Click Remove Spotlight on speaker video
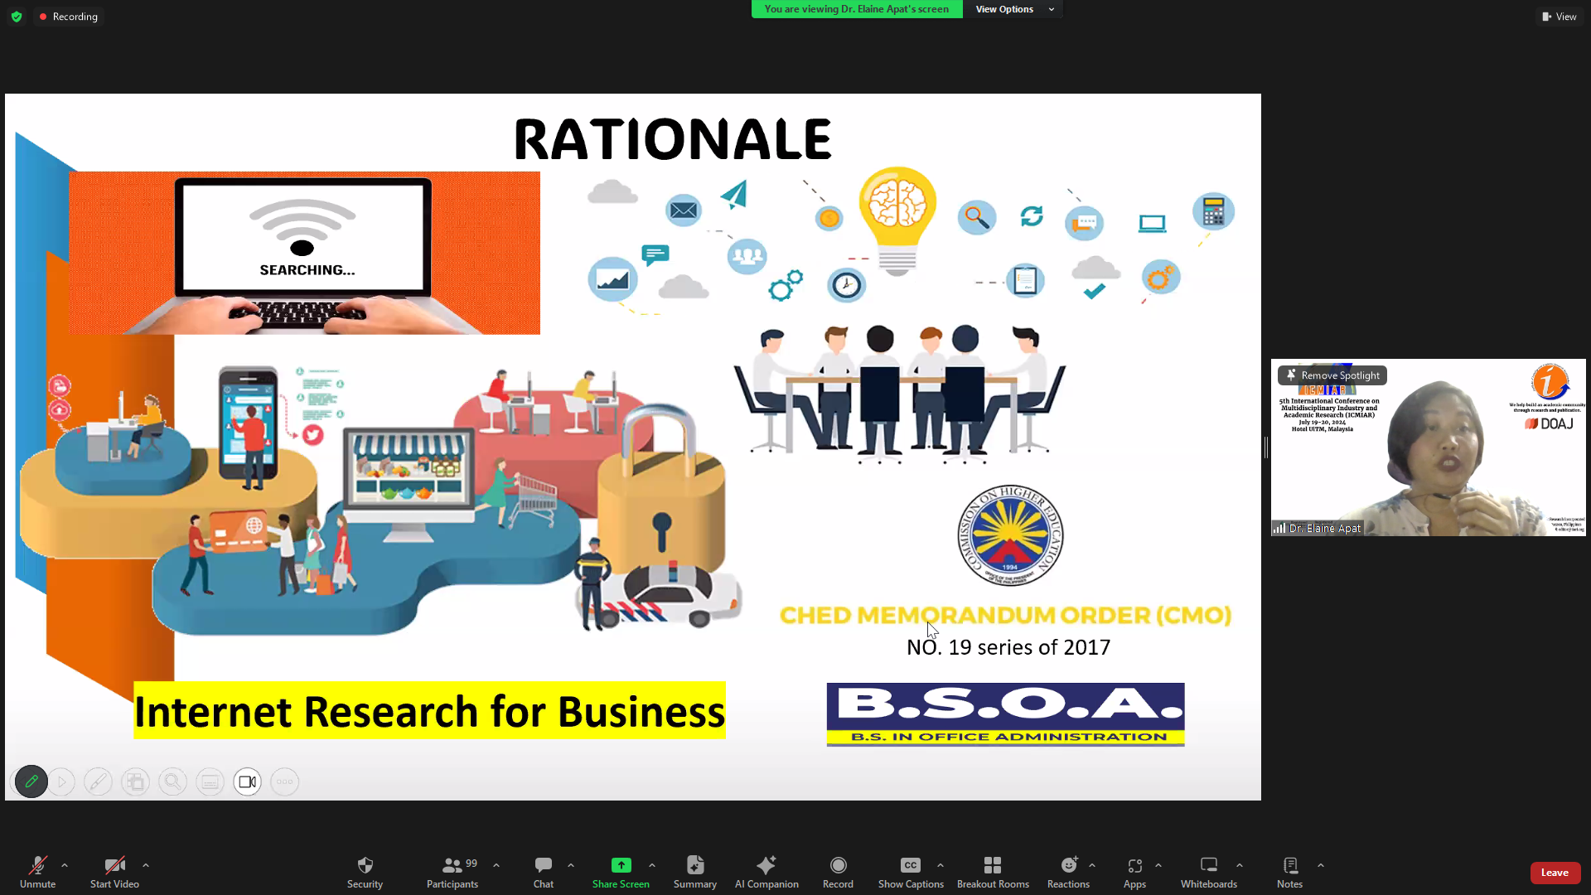The width and height of the screenshot is (1591, 895). click(1332, 375)
